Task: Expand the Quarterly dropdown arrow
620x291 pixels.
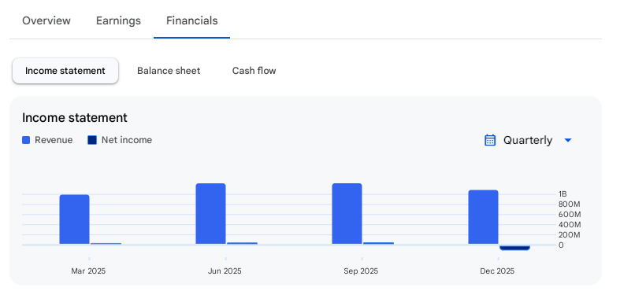Action: 568,140
